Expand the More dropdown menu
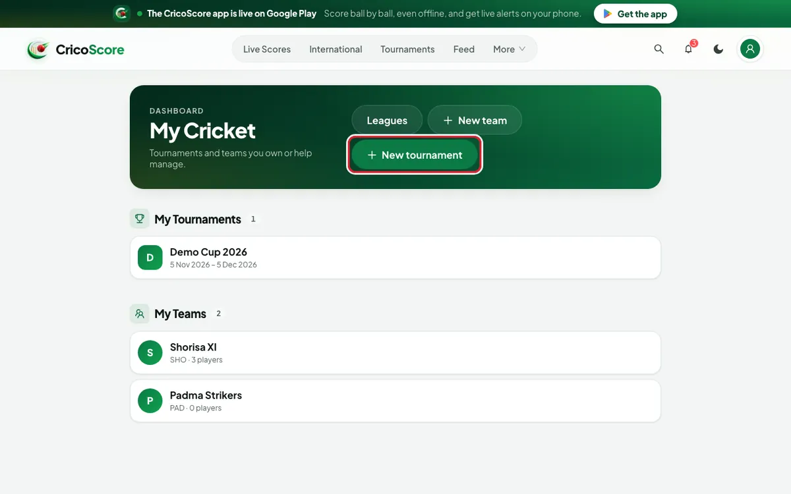 (x=510, y=49)
